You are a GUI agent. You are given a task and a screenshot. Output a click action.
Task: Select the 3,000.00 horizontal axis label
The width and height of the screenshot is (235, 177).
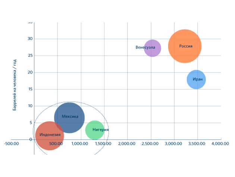(173, 143)
